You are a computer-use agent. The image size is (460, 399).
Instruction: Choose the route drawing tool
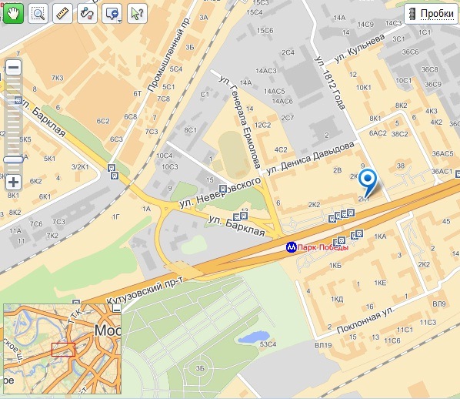(87, 14)
